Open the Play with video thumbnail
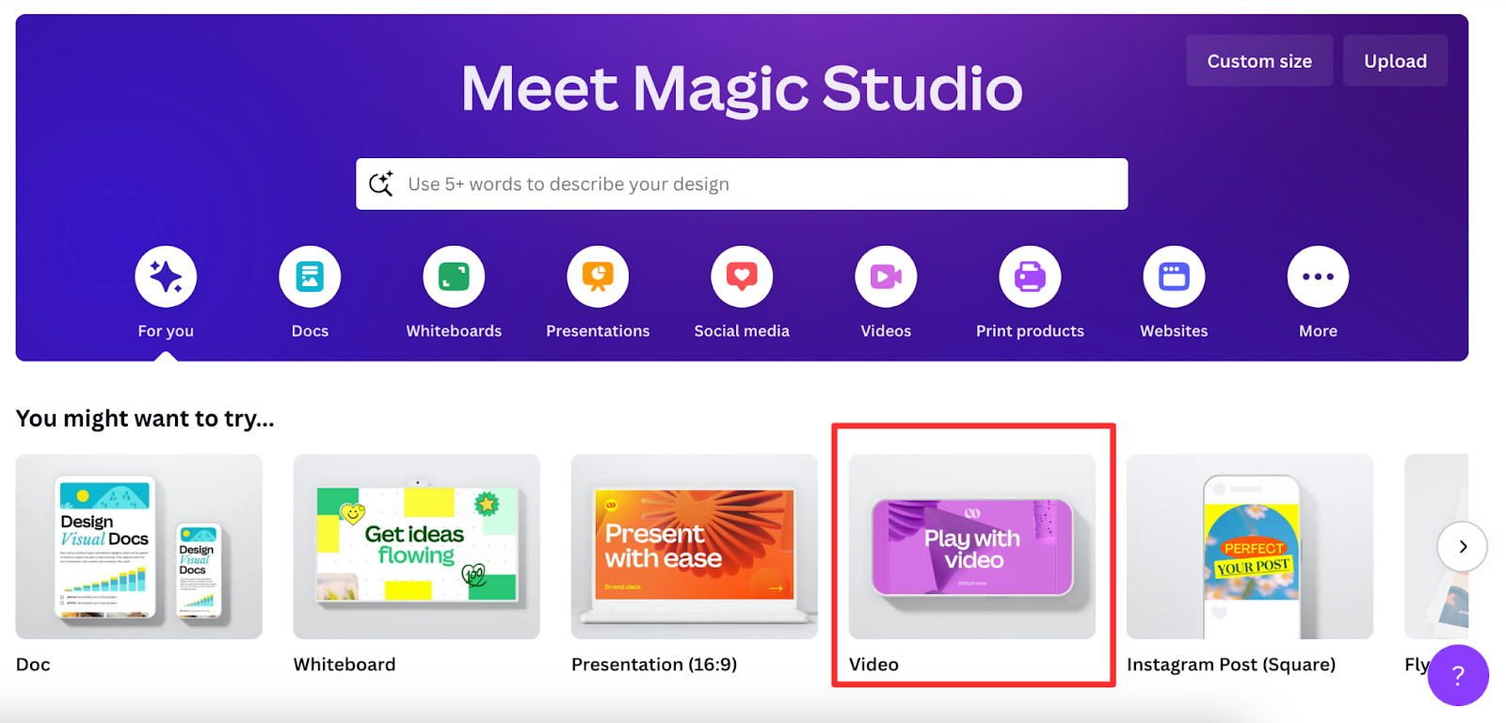Screen dimensions: 1506x723 [x=972, y=547]
